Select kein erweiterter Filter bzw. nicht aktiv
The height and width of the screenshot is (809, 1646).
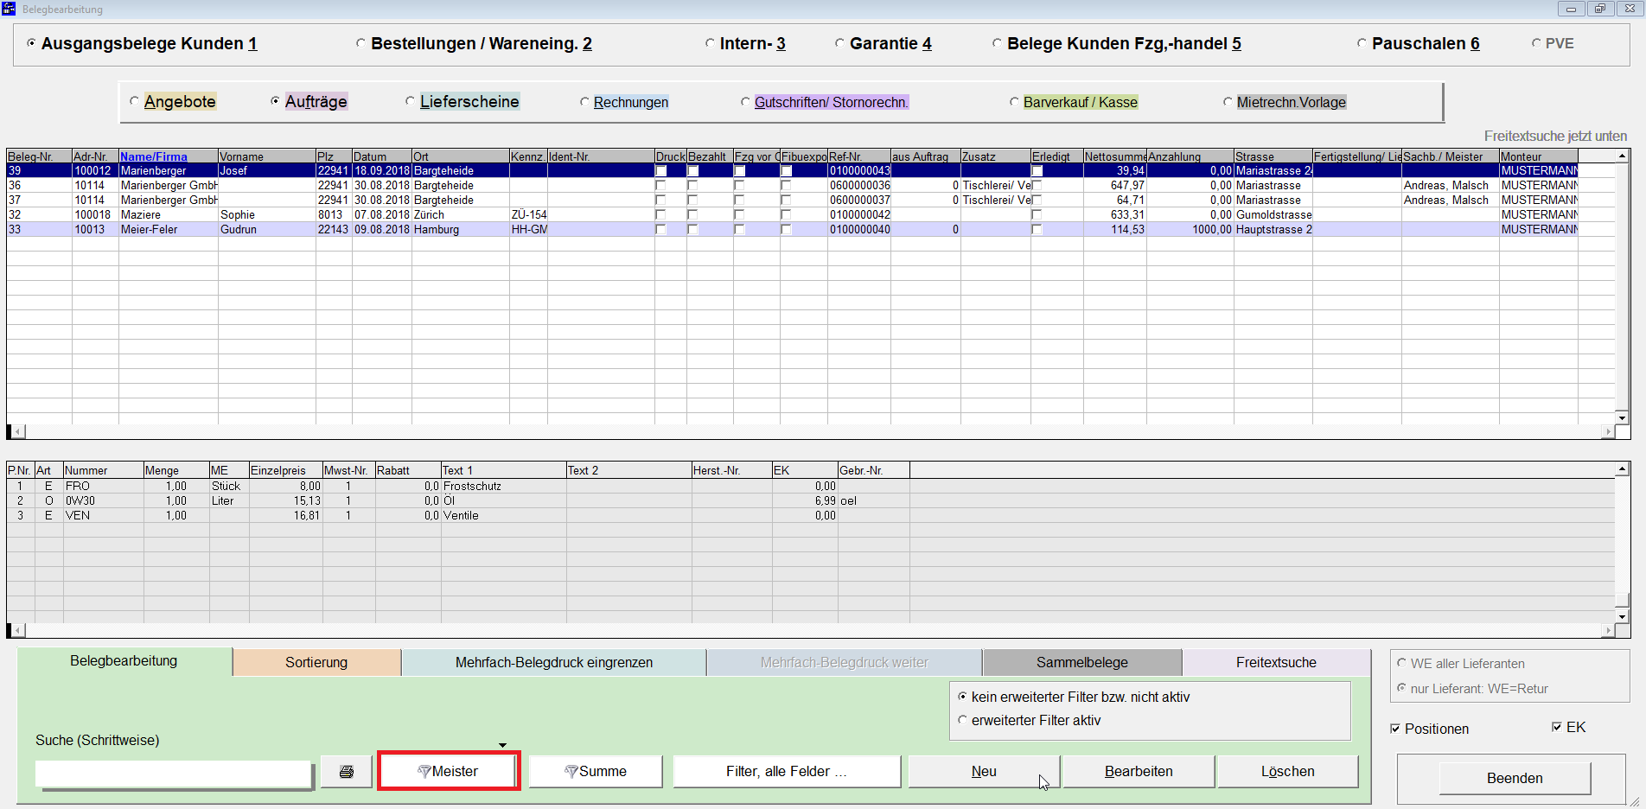click(962, 697)
